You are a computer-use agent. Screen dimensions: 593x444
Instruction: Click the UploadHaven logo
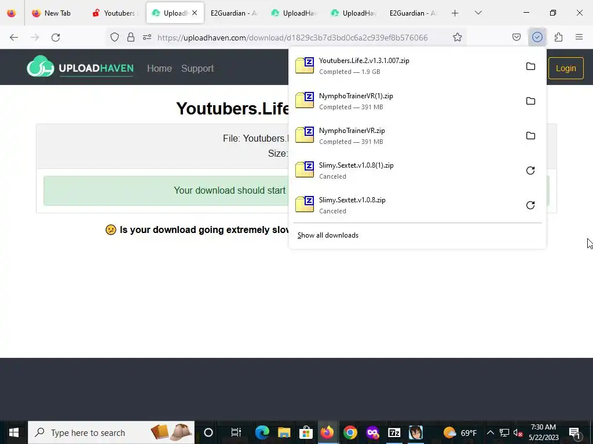(x=80, y=67)
